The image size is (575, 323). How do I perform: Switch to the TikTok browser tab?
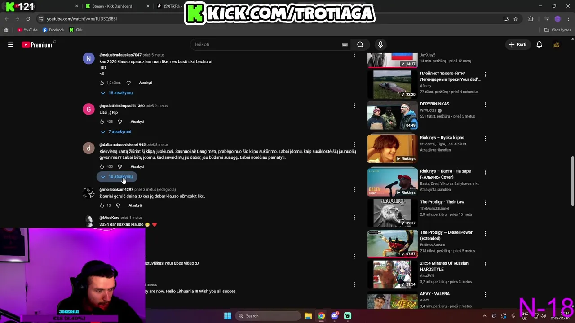170,6
